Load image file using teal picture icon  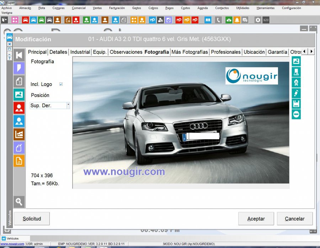pos(296,61)
